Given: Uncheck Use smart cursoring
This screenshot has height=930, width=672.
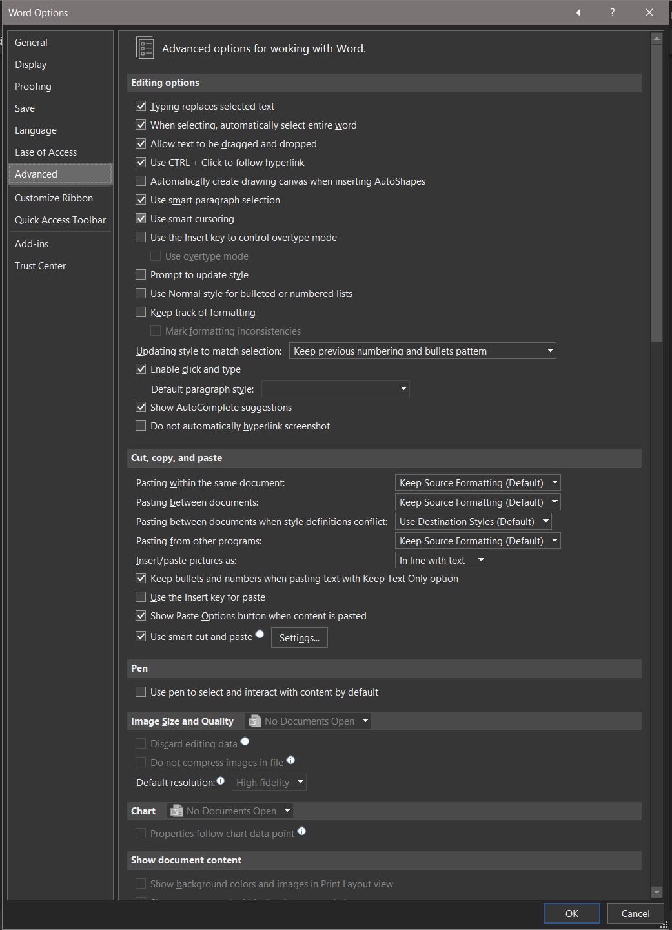Looking at the screenshot, I should coord(141,218).
